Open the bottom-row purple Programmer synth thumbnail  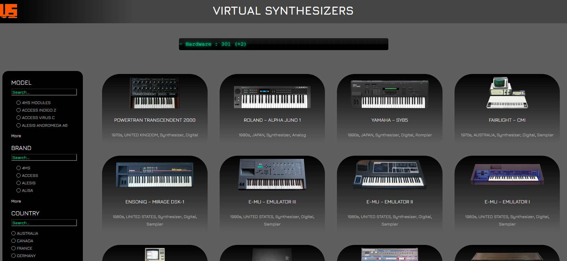[x=390, y=254]
